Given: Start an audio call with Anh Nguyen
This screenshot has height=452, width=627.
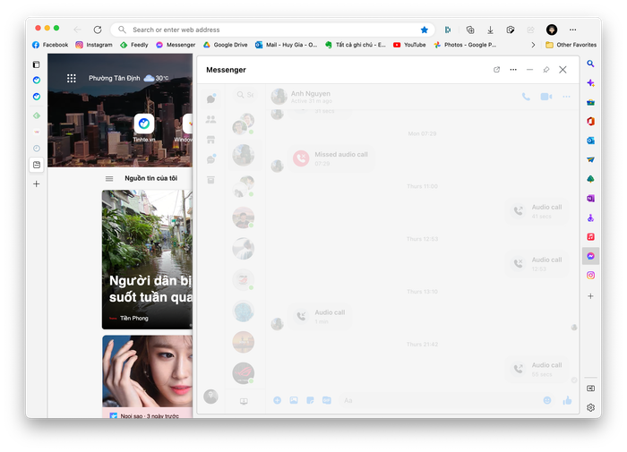Looking at the screenshot, I should pos(526,97).
